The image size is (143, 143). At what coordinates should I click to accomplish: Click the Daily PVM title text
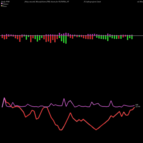(x=5, y=2)
